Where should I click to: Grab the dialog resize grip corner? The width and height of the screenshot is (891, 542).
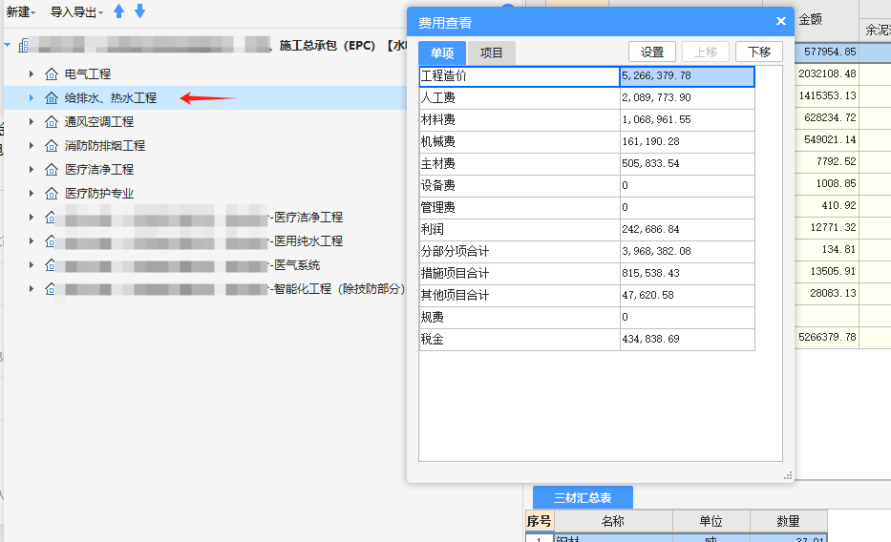(788, 476)
